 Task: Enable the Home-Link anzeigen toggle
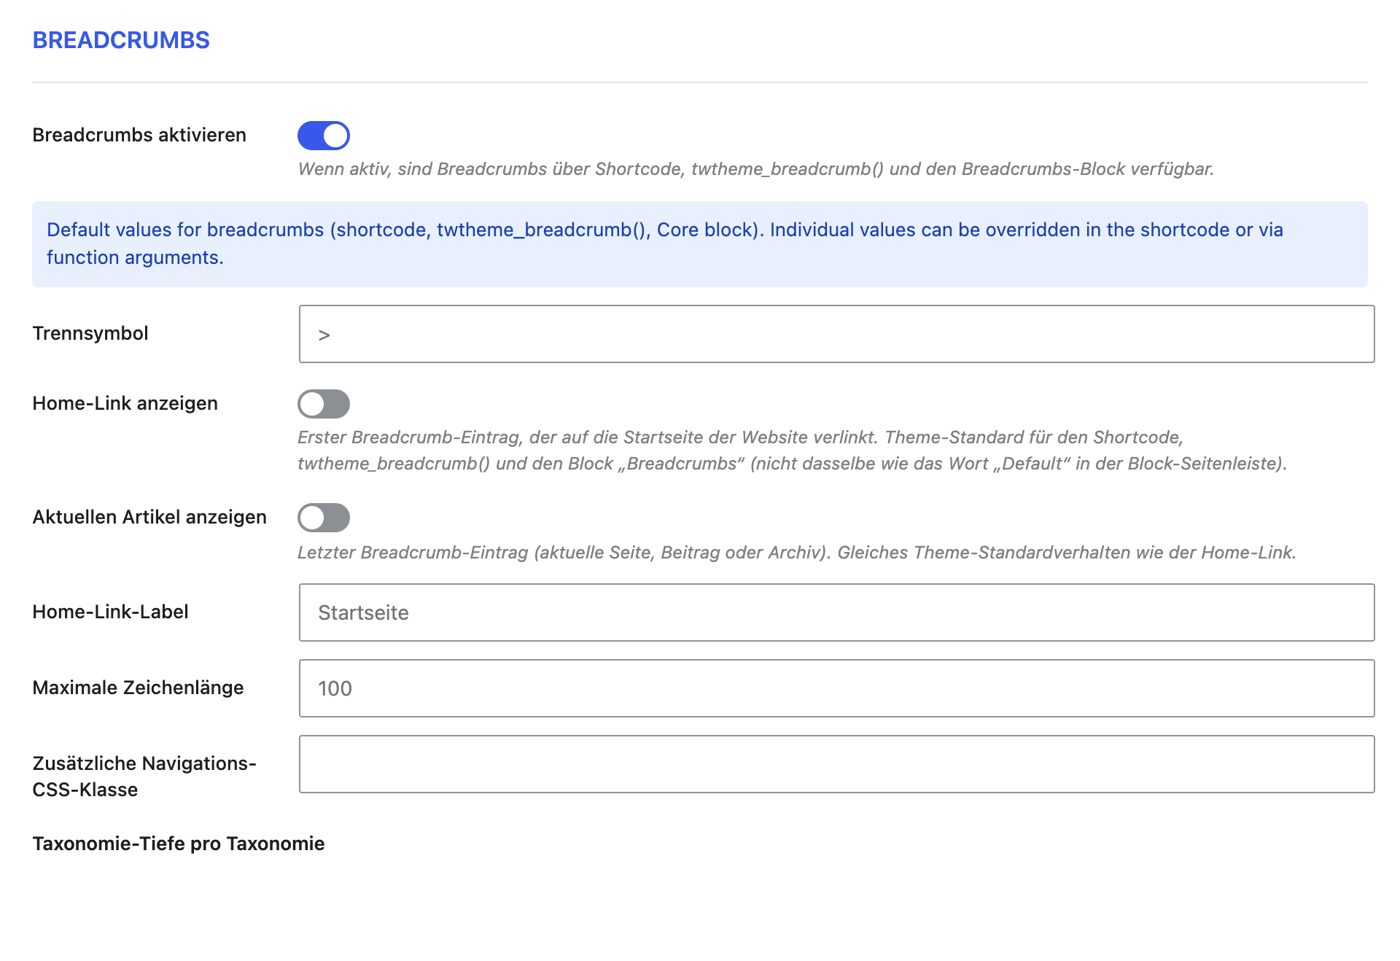pyautogui.click(x=324, y=404)
